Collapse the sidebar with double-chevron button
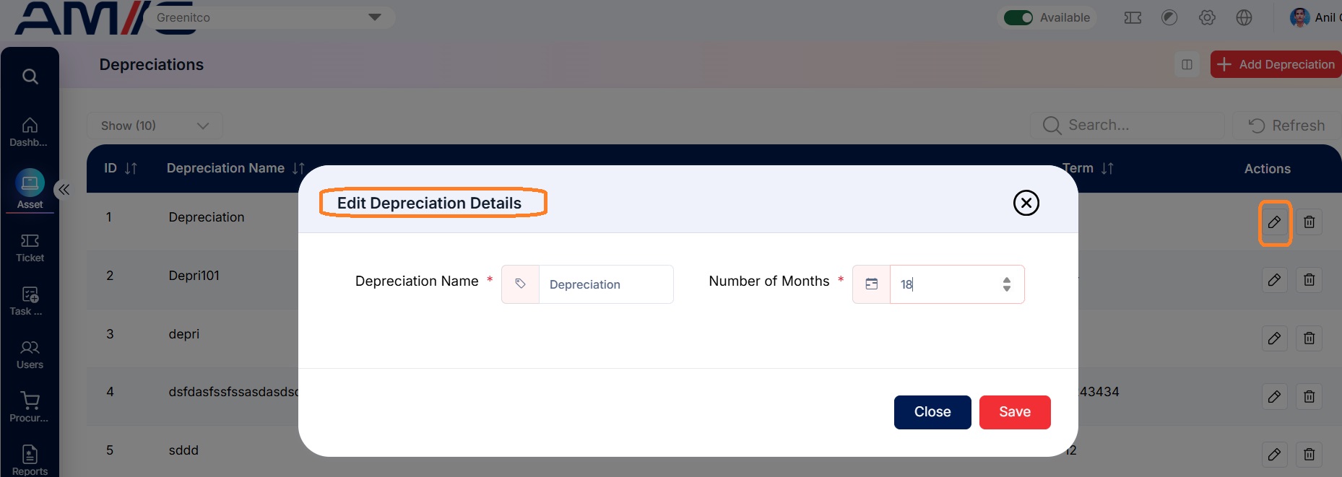Viewport: 1342px width, 477px height. 64,190
